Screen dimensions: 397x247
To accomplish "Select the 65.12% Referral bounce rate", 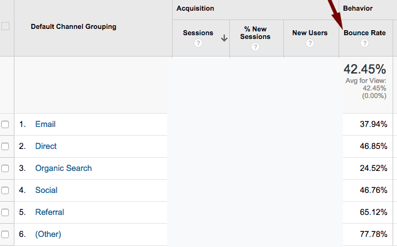I will (374, 212).
